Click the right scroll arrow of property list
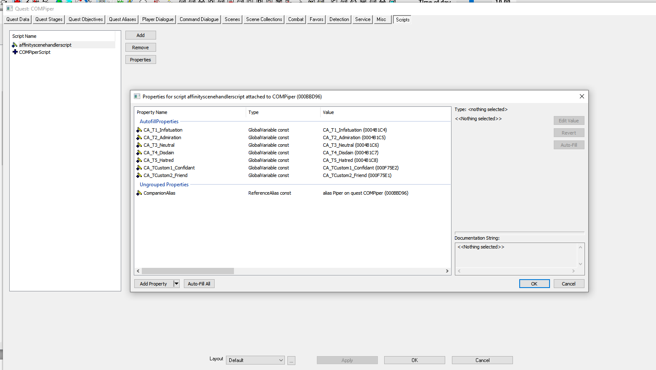The height and width of the screenshot is (370, 656). pos(447,271)
